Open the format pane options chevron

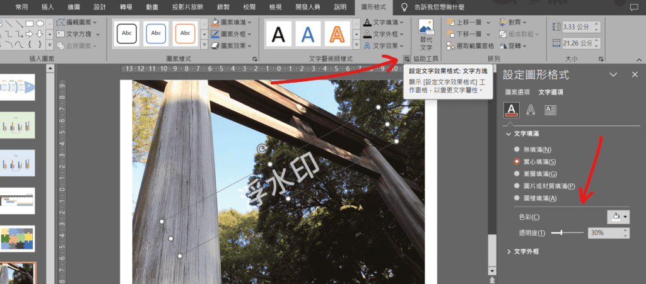(613, 75)
